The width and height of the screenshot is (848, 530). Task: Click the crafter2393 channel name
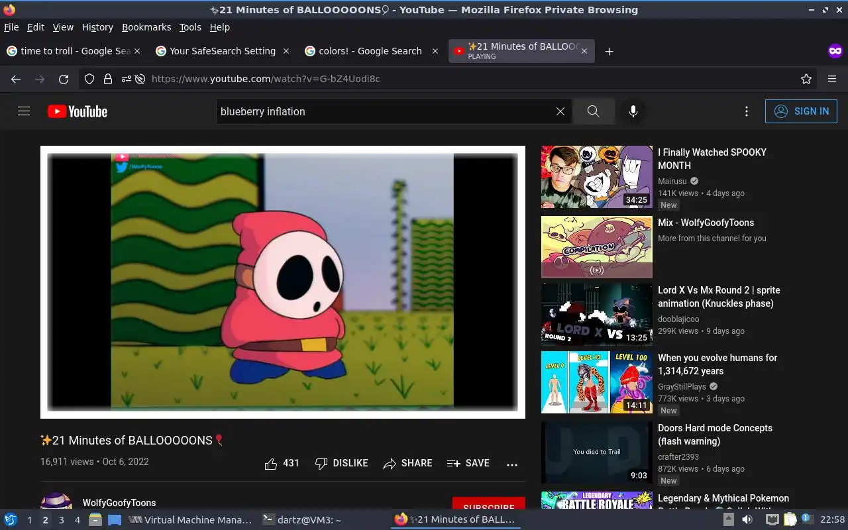pyautogui.click(x=678, y=456)
